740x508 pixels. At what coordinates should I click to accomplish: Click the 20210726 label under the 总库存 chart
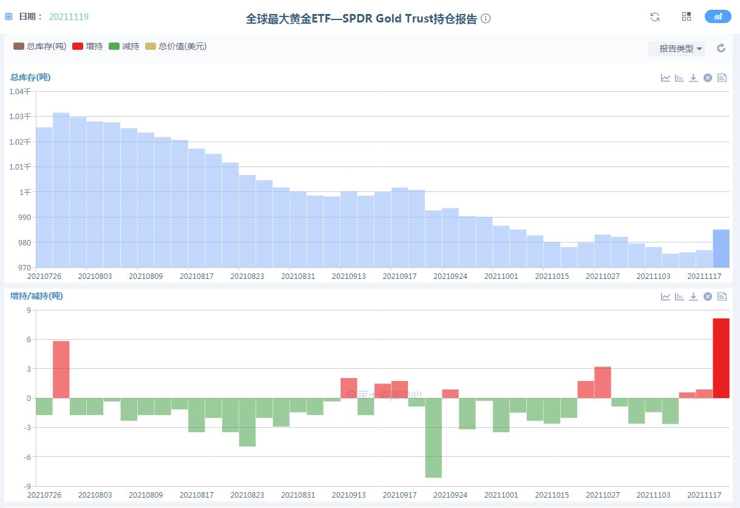point(44,276)
